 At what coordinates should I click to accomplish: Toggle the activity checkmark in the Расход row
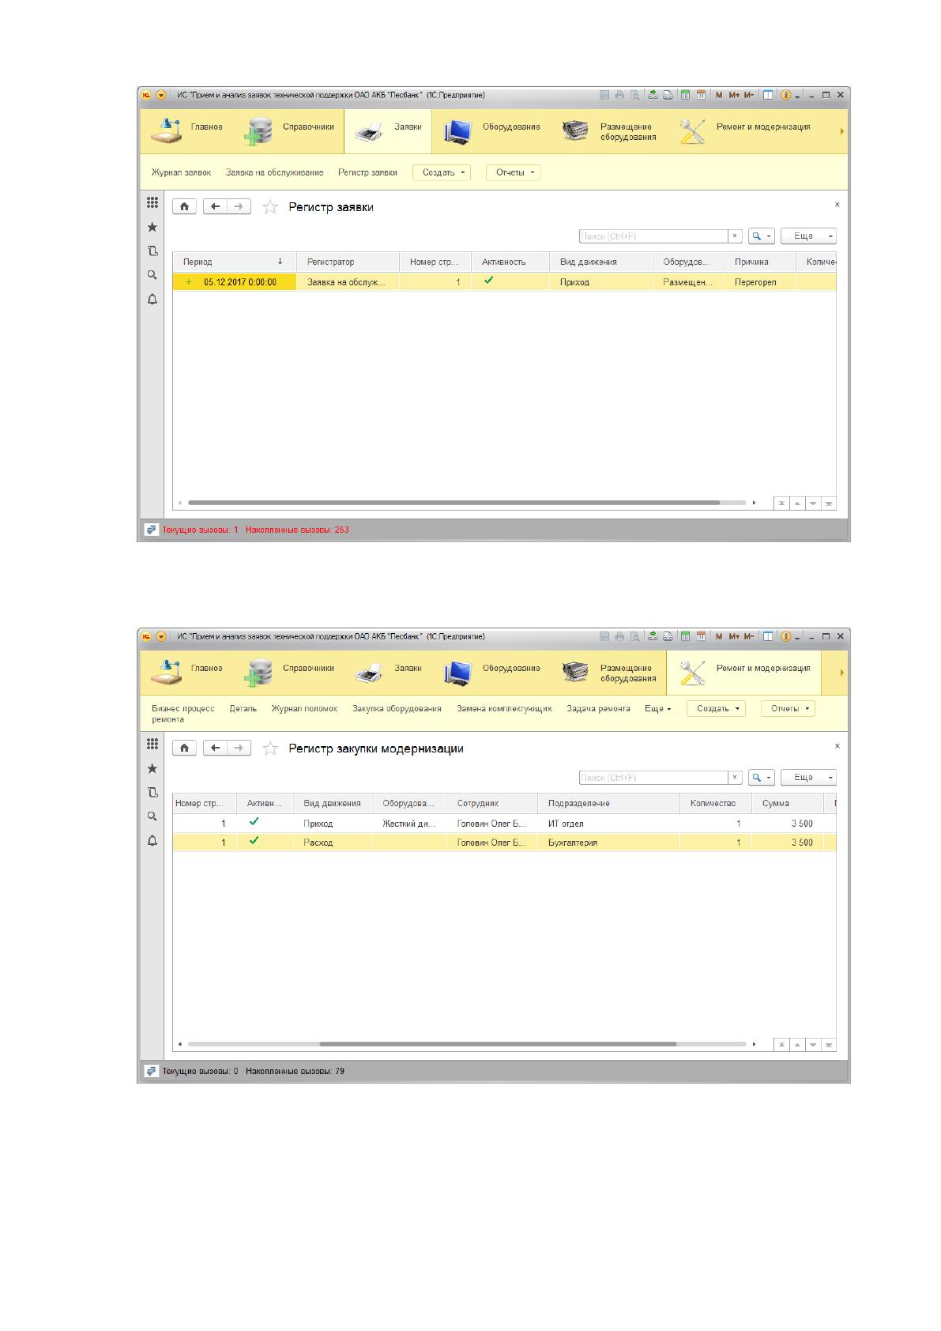[x=254, y=842]
